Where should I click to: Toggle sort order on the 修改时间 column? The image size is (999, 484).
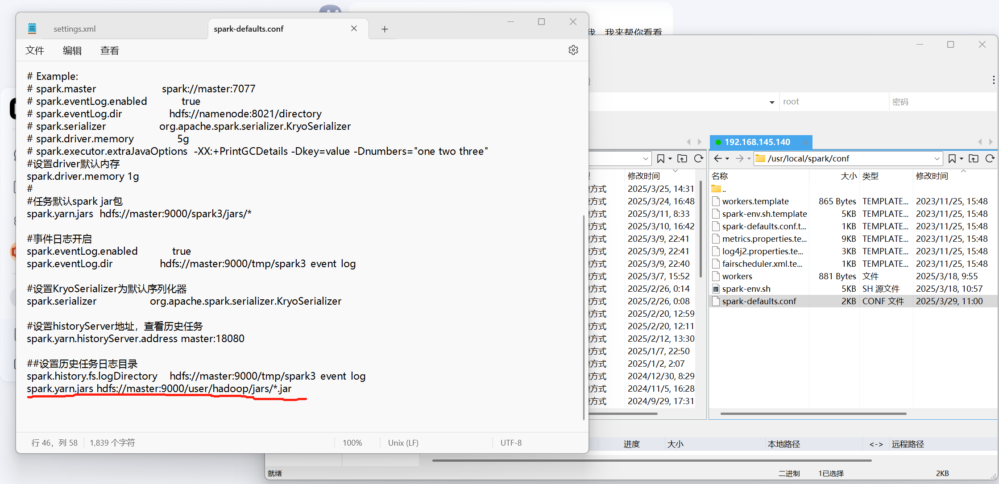pyautogui.click(x=932, y=176)
